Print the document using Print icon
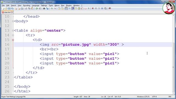The height and width of the screenshot is (99, 176). pyautogui.click(x=22, y=9)
